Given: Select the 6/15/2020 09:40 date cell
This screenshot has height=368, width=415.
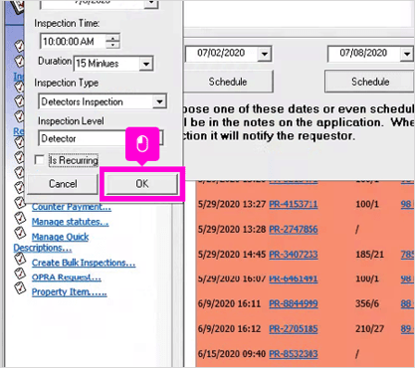Looking at the screenshot, I should click(x=232, y=354).
